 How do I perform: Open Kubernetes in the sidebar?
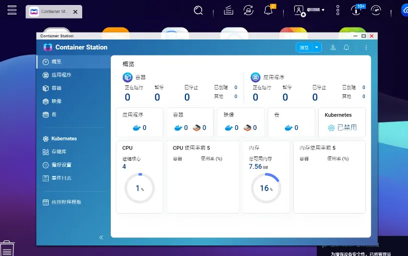[74, 138]
